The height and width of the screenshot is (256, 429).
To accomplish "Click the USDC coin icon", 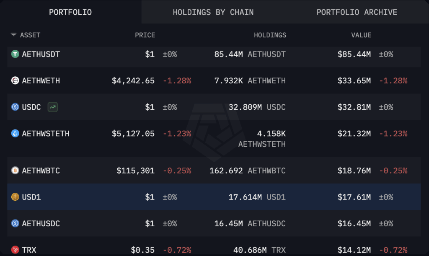I will [15, 107].
